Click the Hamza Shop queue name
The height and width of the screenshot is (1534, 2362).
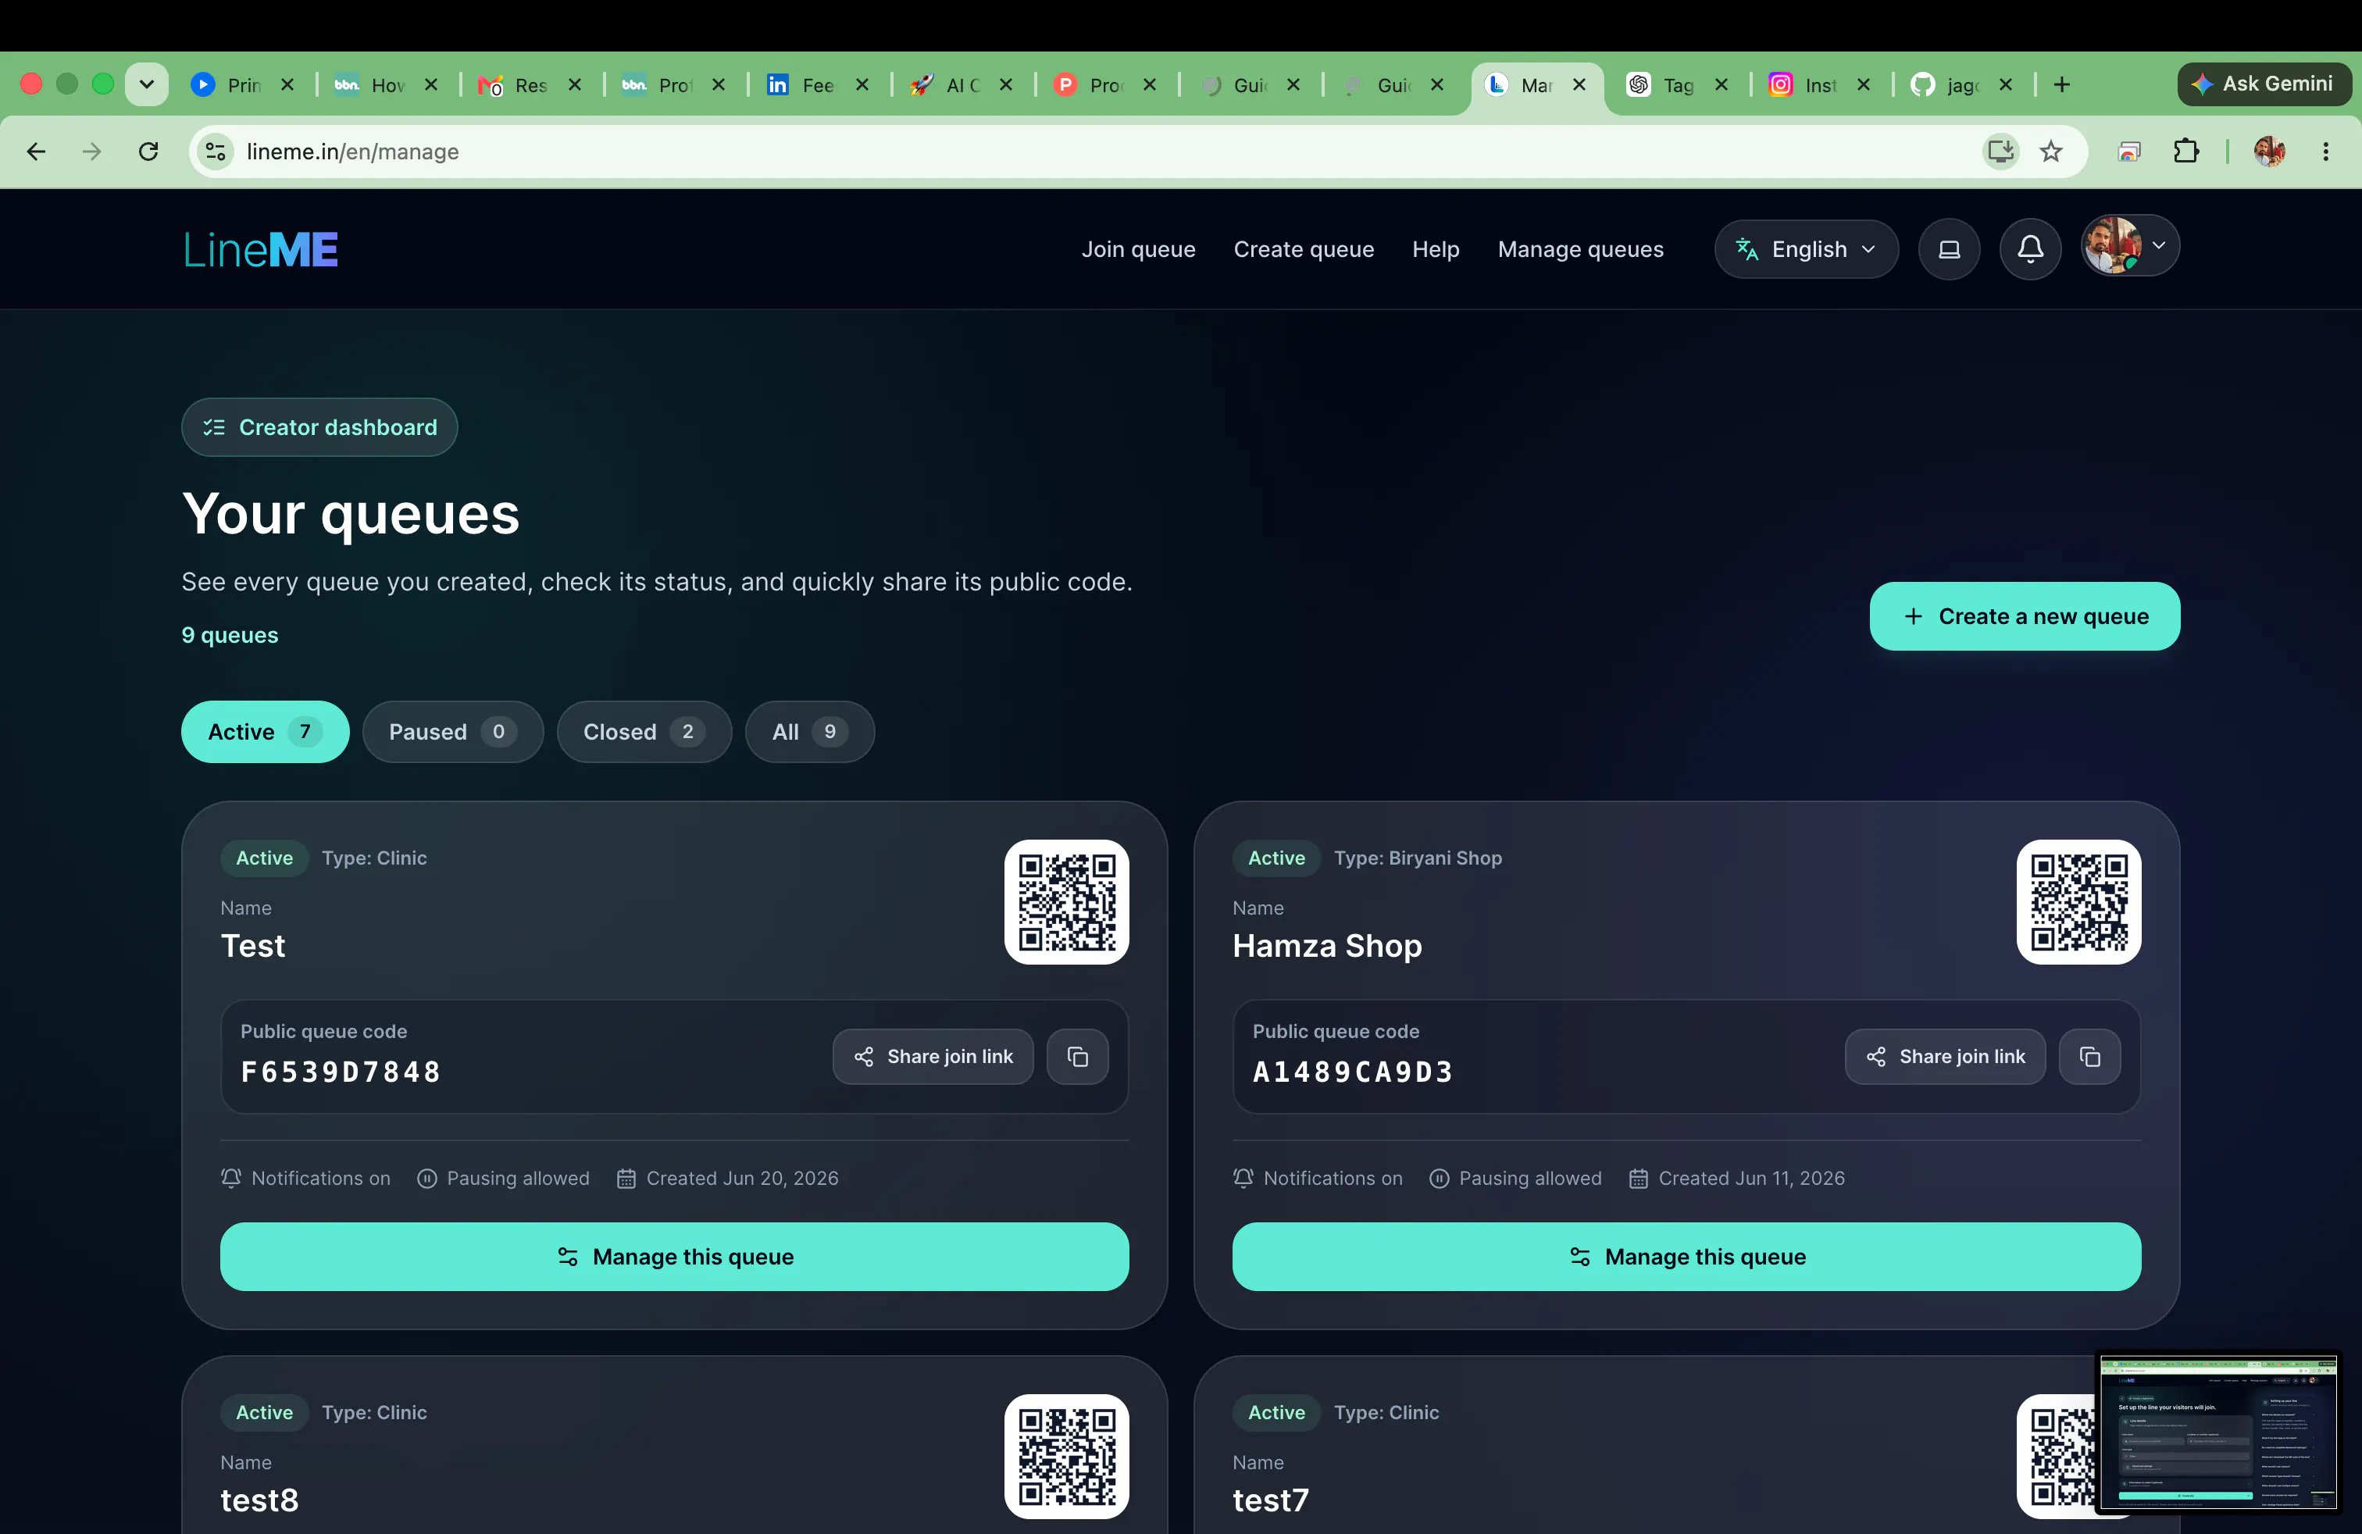[x=1327, y=946]
